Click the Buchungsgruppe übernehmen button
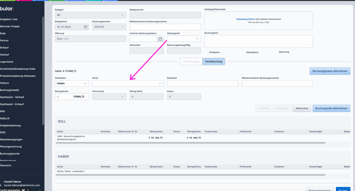 tap(330, 71)
